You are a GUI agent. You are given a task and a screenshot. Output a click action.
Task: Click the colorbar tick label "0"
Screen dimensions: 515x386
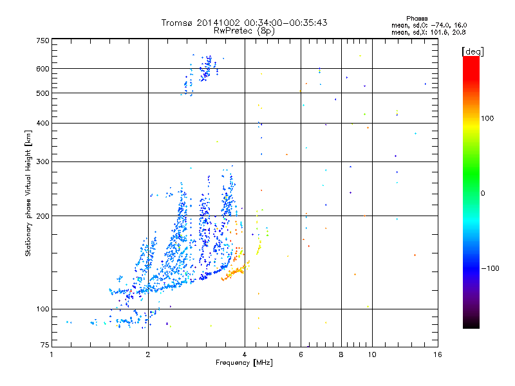pos(483,194)
